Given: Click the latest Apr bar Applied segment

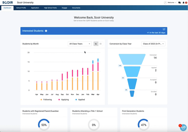Looking at the screenshot, I should pyautogui.click(x=98, y=60).
